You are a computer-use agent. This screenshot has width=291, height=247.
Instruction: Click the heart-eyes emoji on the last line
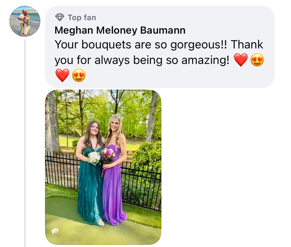(x=79, y=76)
